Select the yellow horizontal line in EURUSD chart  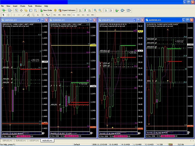pyautogui.click(x=70, y=45)
